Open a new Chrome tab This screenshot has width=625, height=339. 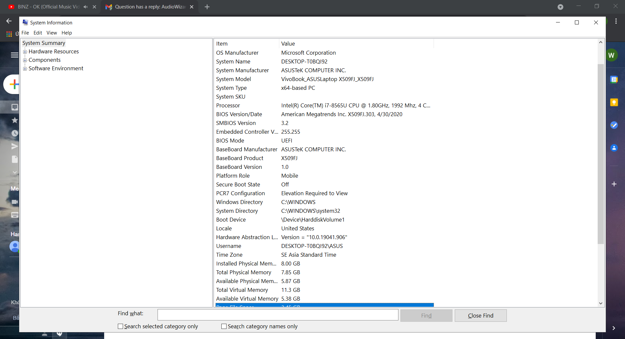pos(207,7)
